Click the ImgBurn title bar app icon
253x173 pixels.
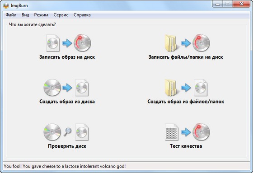6,6
